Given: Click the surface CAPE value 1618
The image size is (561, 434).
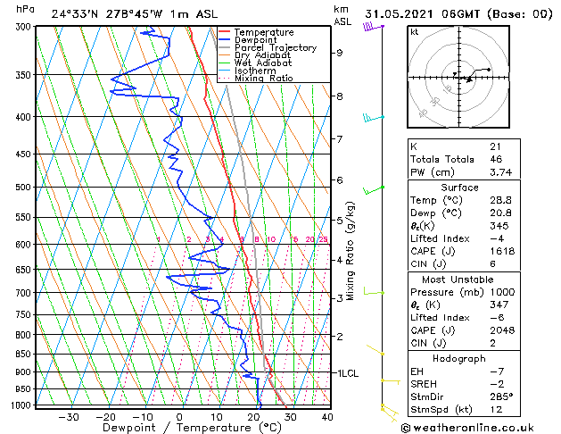Looking at the screenshot, I should click(502, 251).
